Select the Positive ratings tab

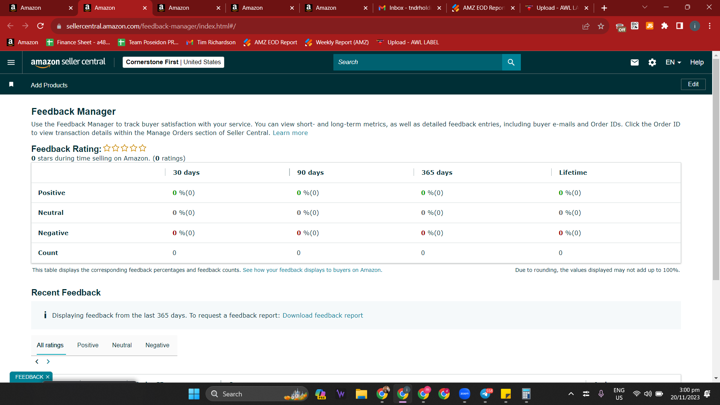point(88,345)
